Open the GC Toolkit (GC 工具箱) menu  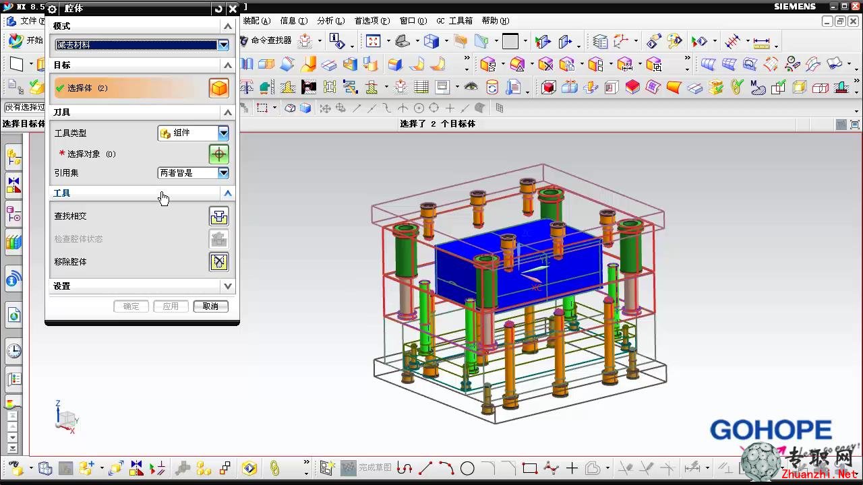pyautogui.click(x=454, y=21)
